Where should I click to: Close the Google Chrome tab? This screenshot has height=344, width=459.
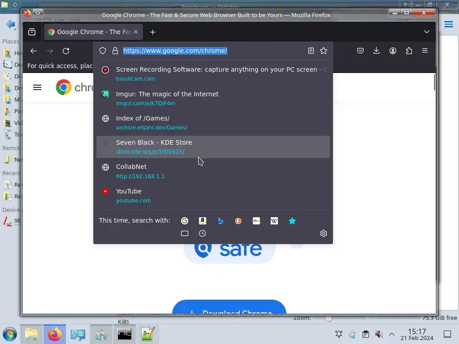136,32
